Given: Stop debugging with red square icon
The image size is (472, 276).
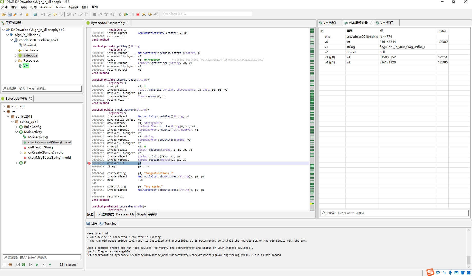Looking at the screenshot, I should pos(138,14).
